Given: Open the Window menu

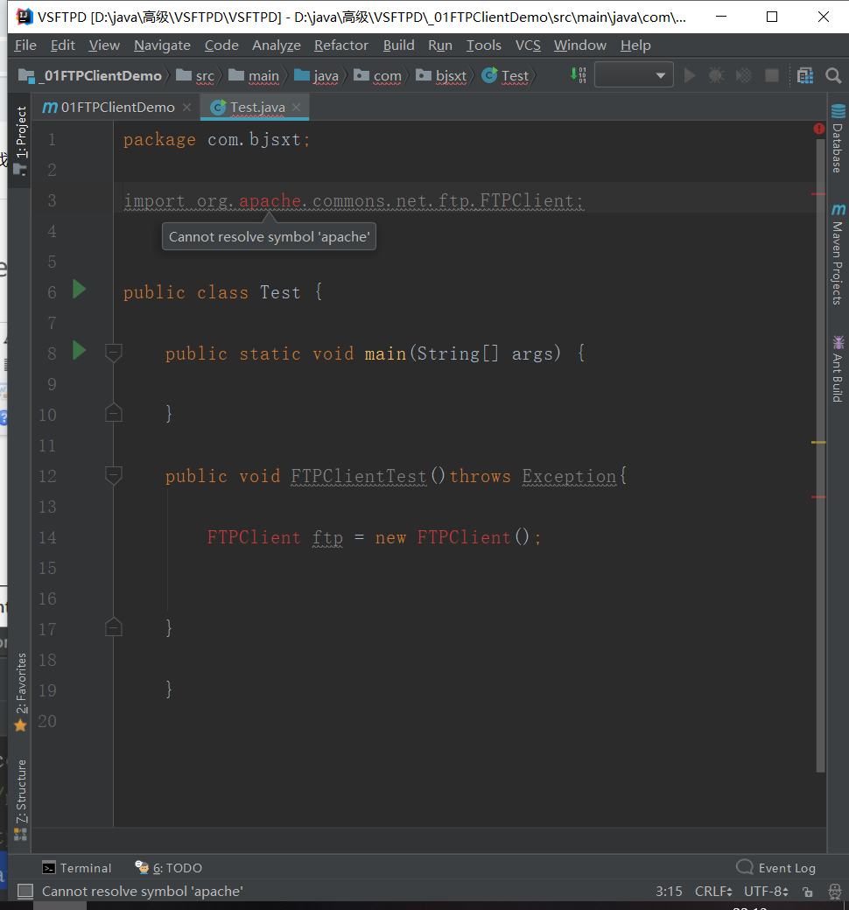Looking at the screenshot, I should (579, 45).
